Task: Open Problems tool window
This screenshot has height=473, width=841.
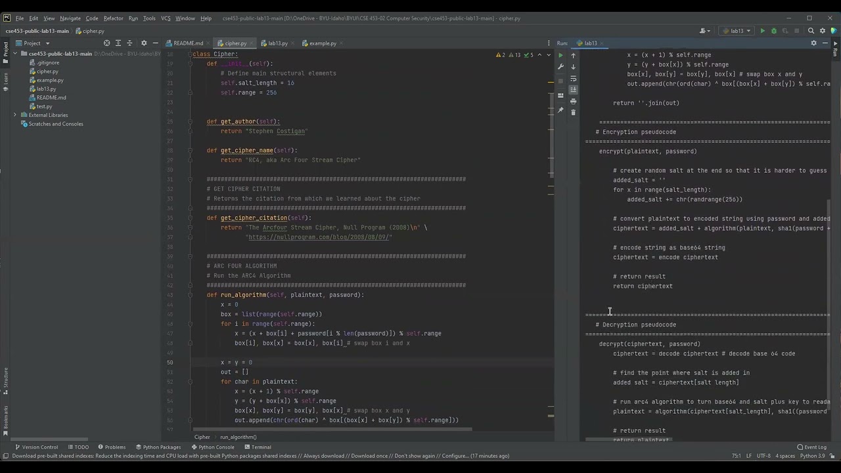Action: tap(110, 447)
